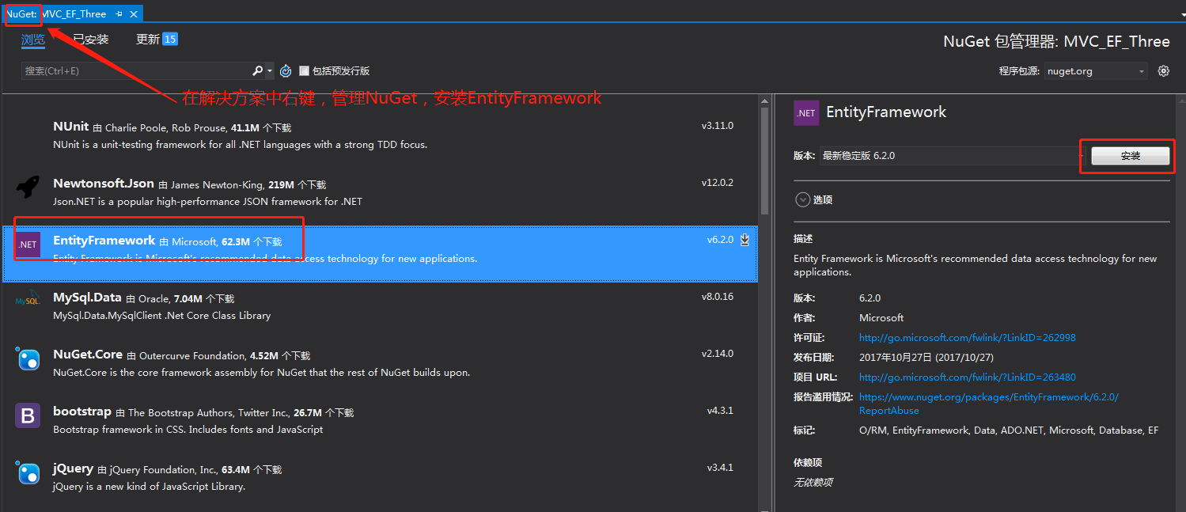Screen dimensions: 1186x512
Task: Switch to the 已安装 tab
Action: pos(91,40)
